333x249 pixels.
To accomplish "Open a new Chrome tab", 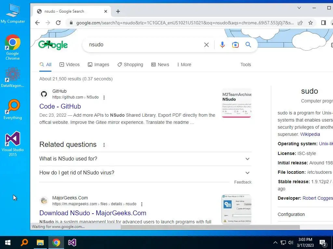I will point(118,11).
